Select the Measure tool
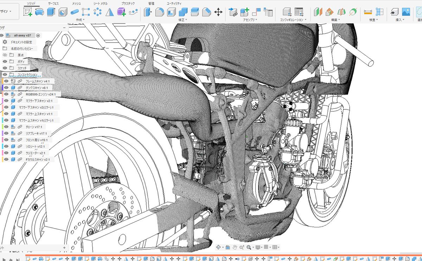422x261 pixels. 368,12
